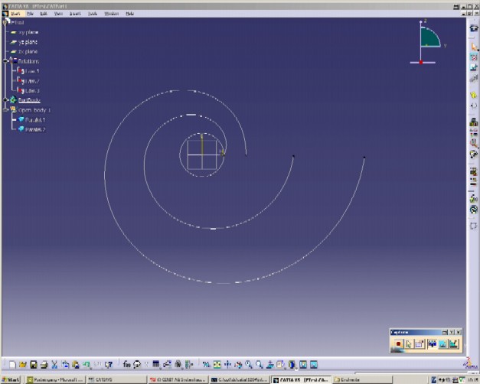This screenshot has height=384, width=480.
Task: Click the Knowledge Inspector magnifier icon
Action: [474, 143]
